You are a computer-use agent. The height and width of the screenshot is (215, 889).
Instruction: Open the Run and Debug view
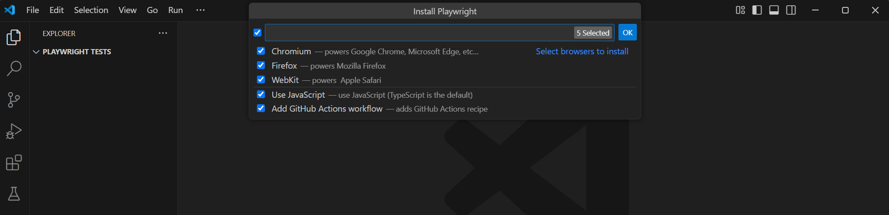[x=14, y=131]
